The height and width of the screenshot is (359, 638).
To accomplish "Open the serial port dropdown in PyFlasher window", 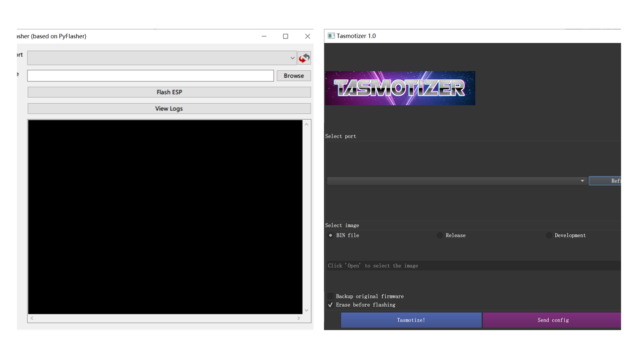I will (x=162, y=58).
